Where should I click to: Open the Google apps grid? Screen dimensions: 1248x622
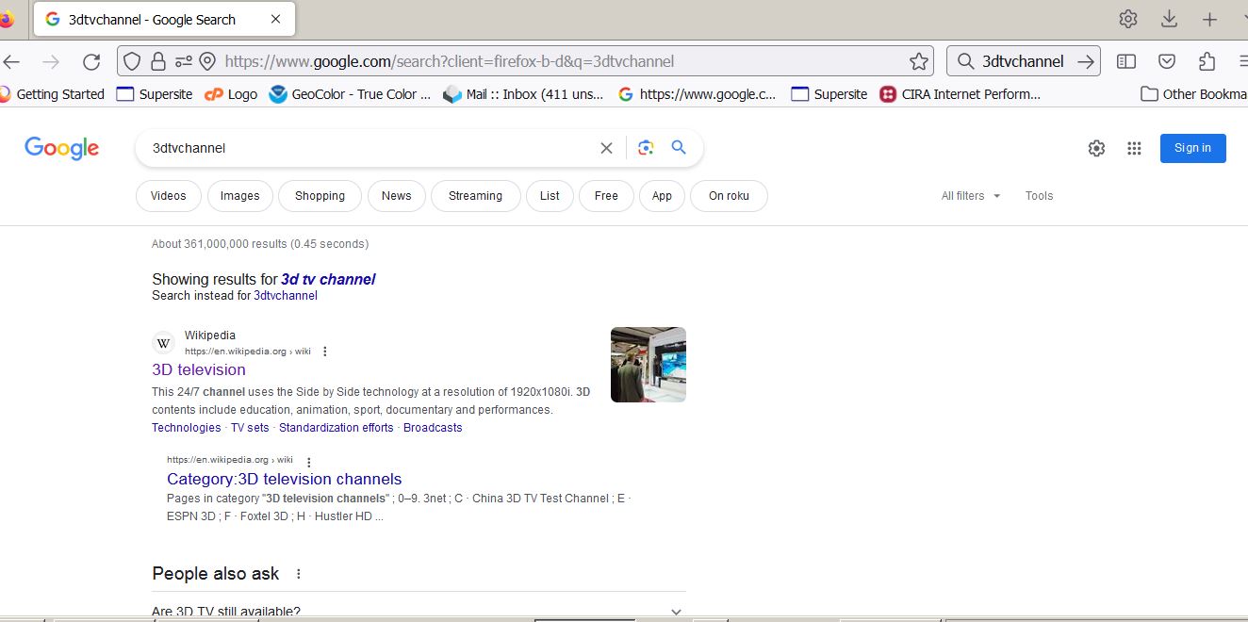[x=1134, y=148]
